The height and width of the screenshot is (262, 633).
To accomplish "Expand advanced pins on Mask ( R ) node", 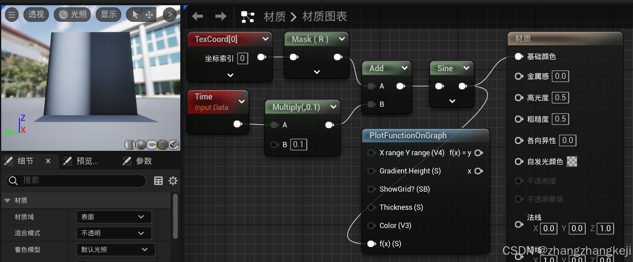I will (317, 72).
